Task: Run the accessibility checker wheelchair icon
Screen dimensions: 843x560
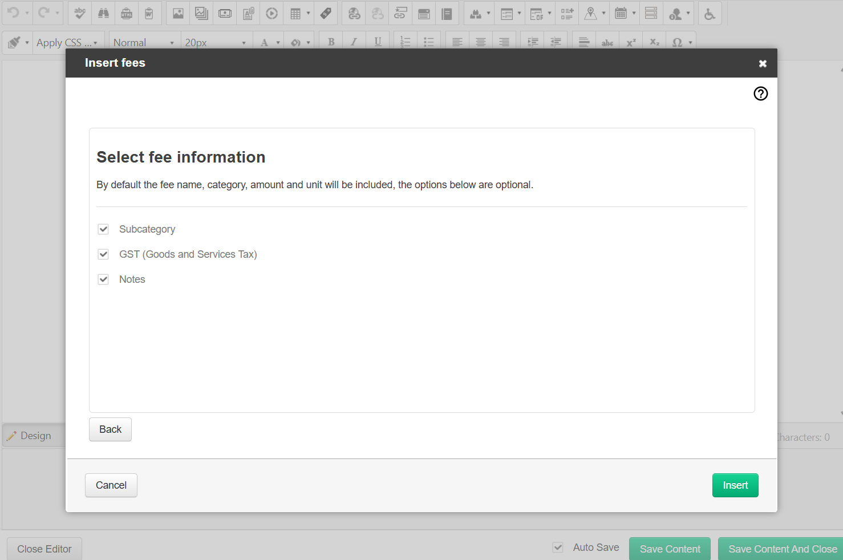Action: (710, 13)
